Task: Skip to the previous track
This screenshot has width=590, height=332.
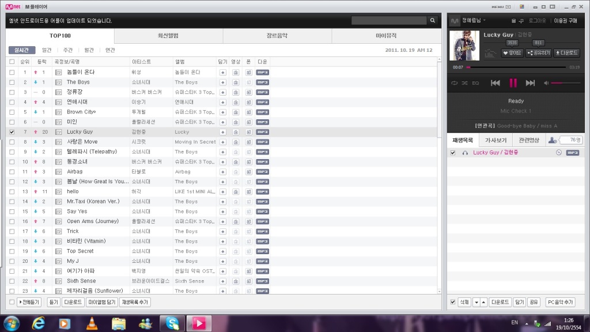Action: tap(495, 83)
